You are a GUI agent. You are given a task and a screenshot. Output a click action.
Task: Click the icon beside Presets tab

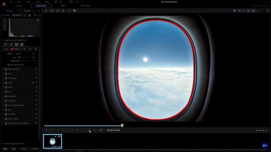(39, 11)
